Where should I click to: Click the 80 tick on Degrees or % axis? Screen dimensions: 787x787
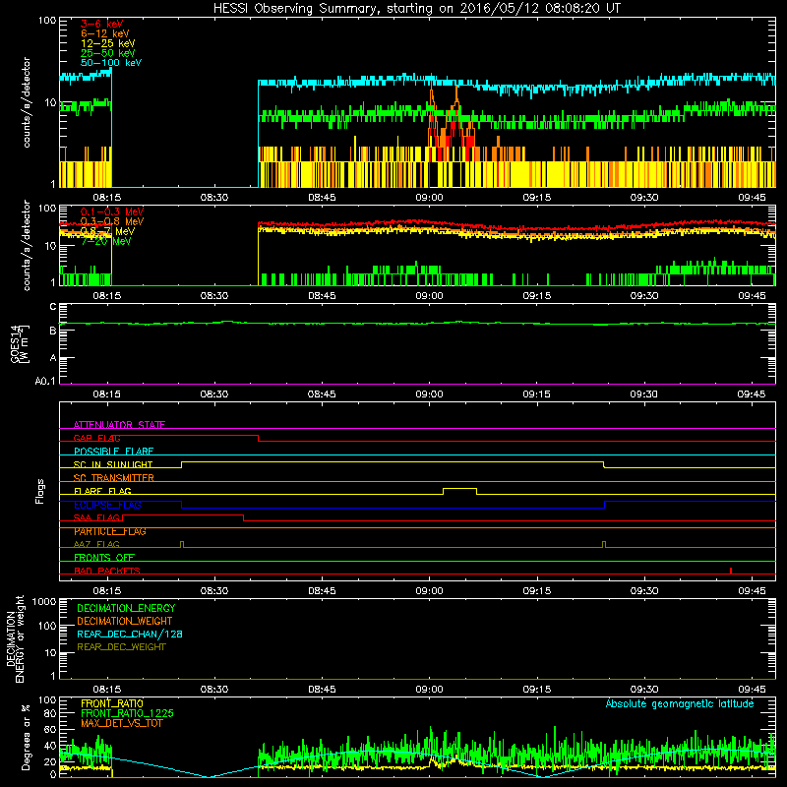pyautogui.click(x=50, y=713)
